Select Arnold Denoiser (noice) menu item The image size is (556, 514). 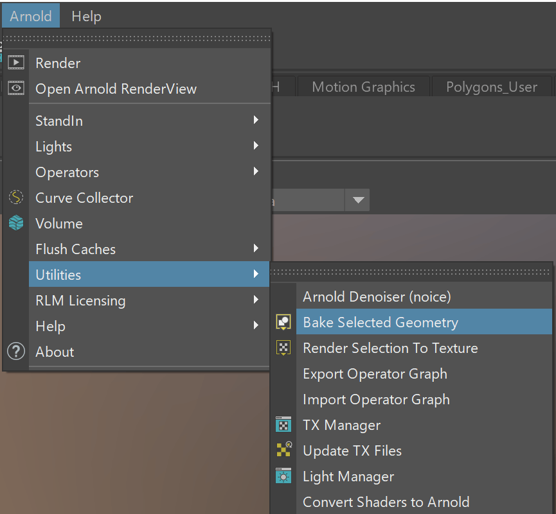(x=377, y=296)
